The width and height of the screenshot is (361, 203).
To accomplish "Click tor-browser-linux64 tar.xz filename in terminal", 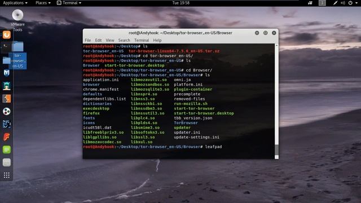I will (x=174, y=51).
